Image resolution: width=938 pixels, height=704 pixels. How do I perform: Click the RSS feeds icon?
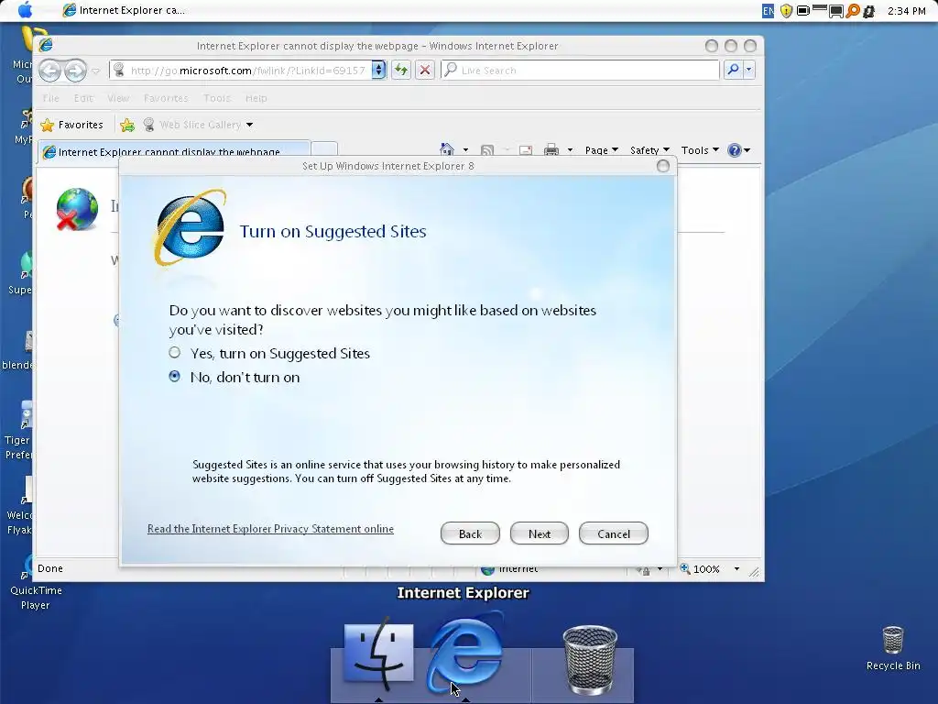[487, 149]
